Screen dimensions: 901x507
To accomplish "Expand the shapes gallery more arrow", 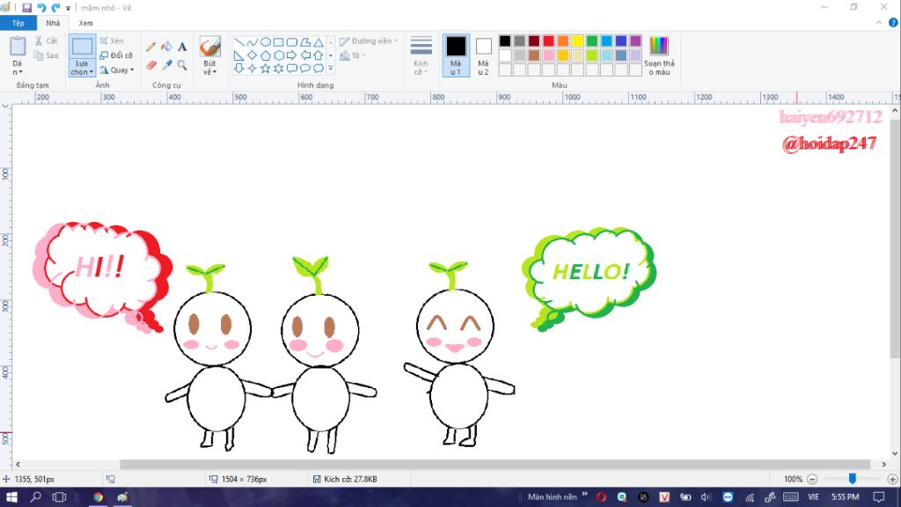I will pos(331,69).
